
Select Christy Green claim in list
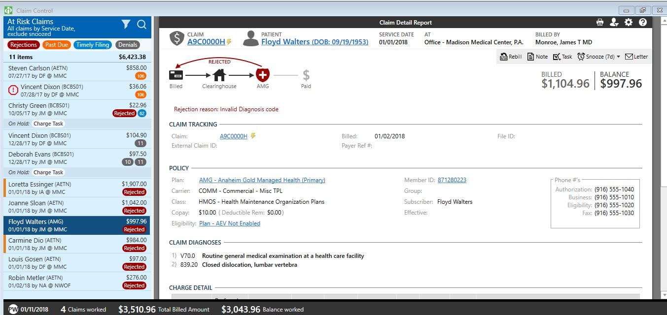click(77, 109)
